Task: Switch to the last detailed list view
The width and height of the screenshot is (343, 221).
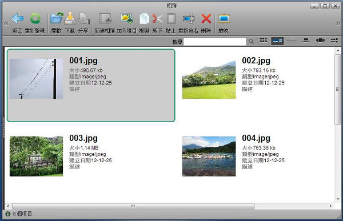Action: click(334, 41)
